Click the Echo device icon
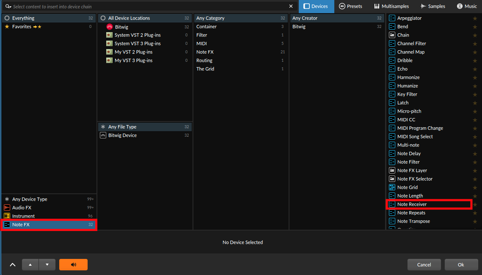Screen dimensions: 482x275 pyautogui.click(x=392, y=69)
